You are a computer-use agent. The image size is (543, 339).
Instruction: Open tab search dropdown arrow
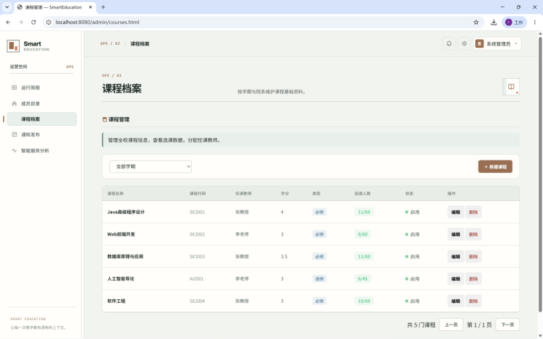click(7, 7)
